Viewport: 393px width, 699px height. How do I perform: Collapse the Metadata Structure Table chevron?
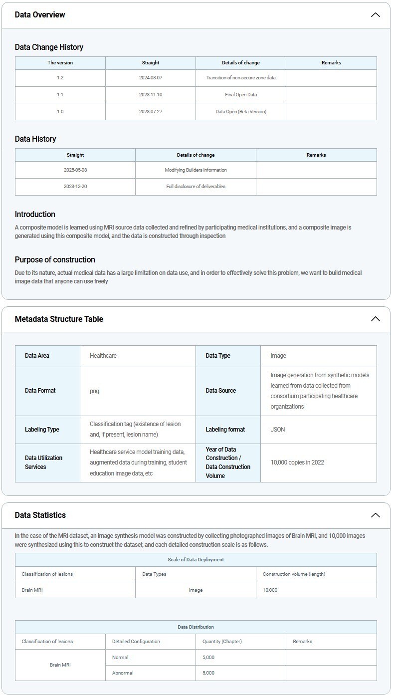coord(375,319)
